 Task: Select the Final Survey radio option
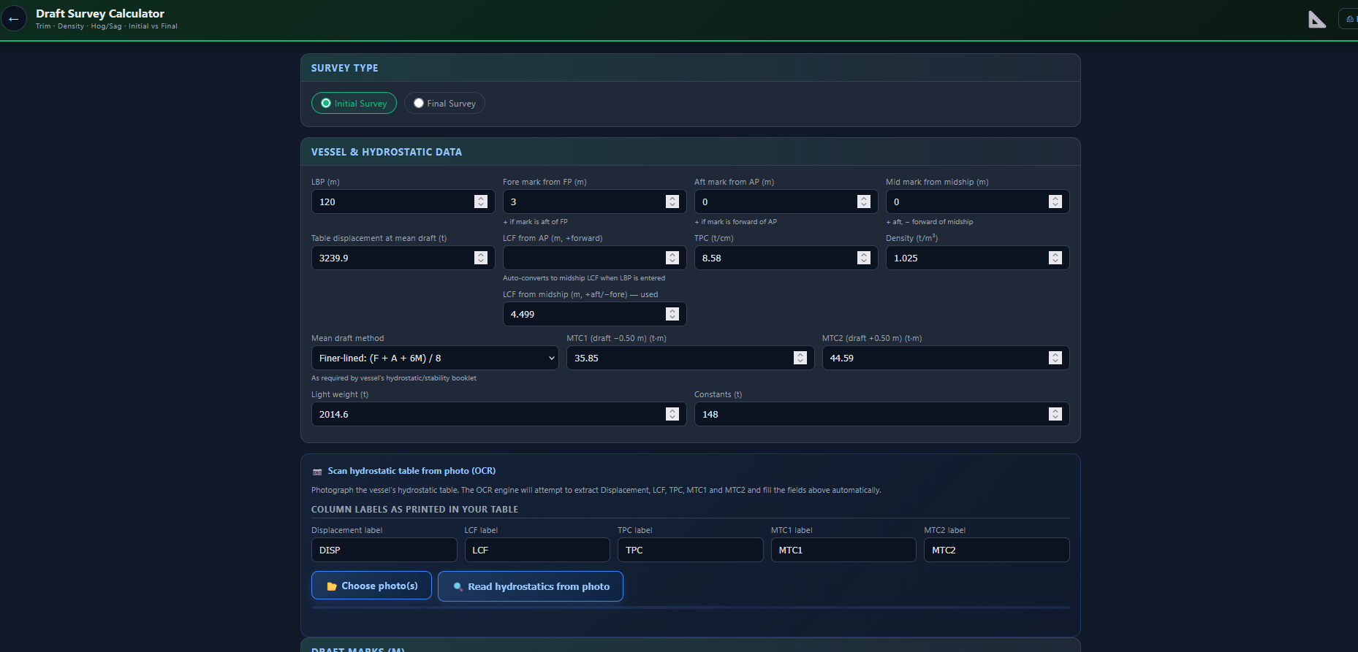444,103
